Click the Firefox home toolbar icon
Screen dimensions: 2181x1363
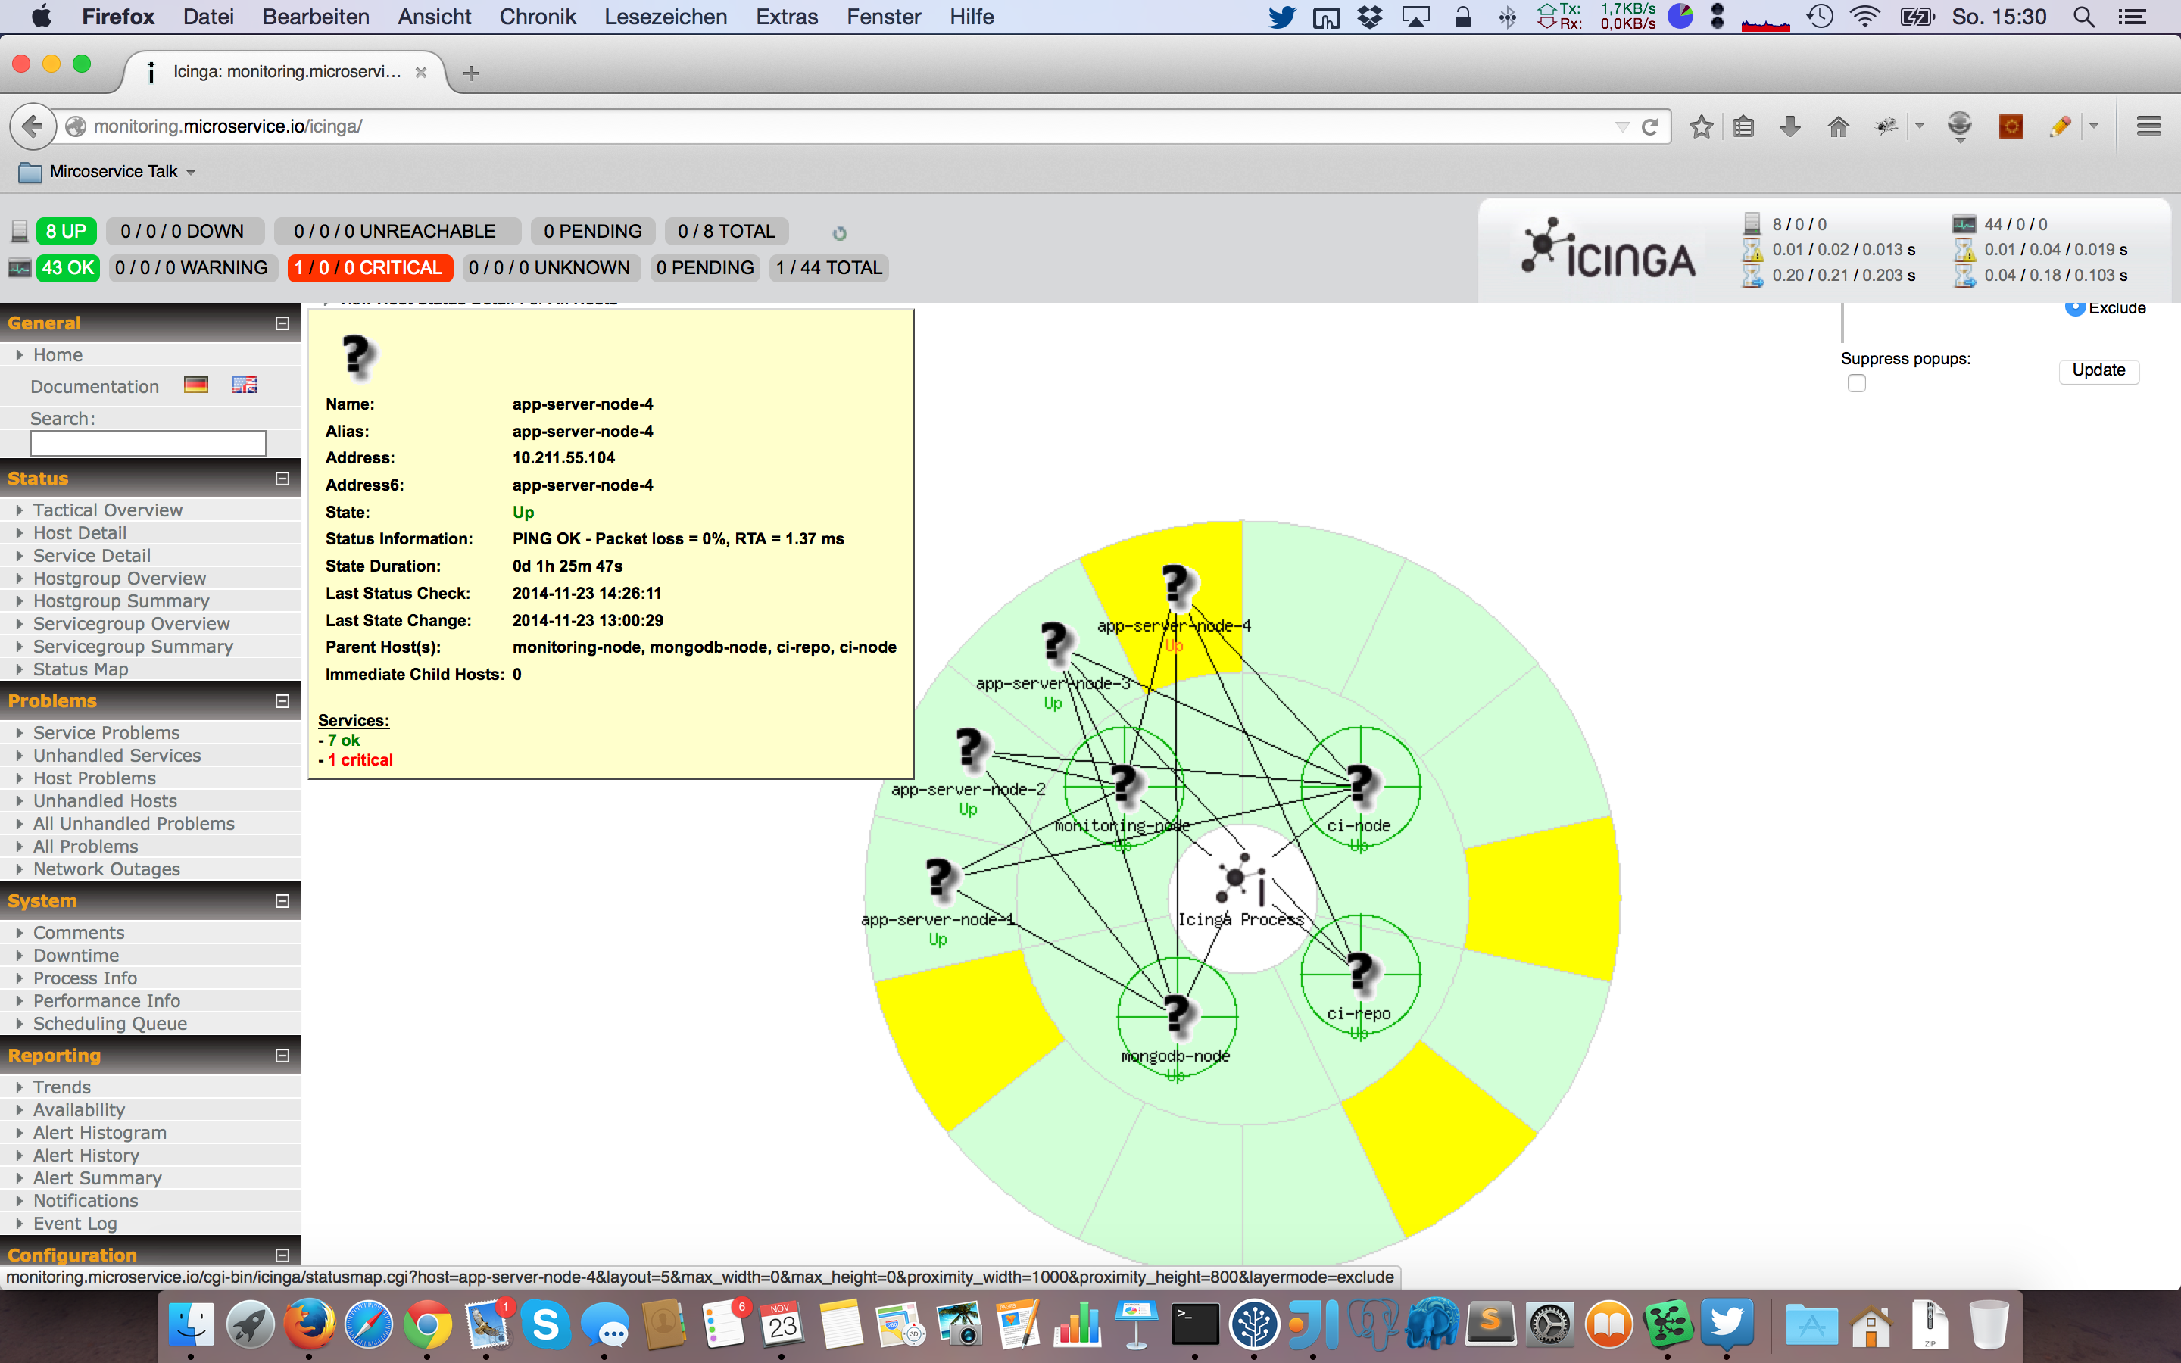click(1838, 126)
